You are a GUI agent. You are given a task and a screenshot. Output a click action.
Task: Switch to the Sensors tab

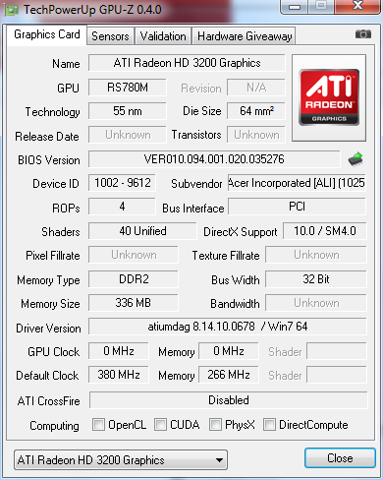click(x=110, y=36)
